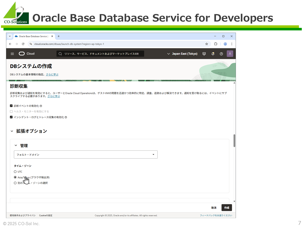Select the Asia/Tokyo time zone radio button
This screenshot has width=304, height=228.
15,177
